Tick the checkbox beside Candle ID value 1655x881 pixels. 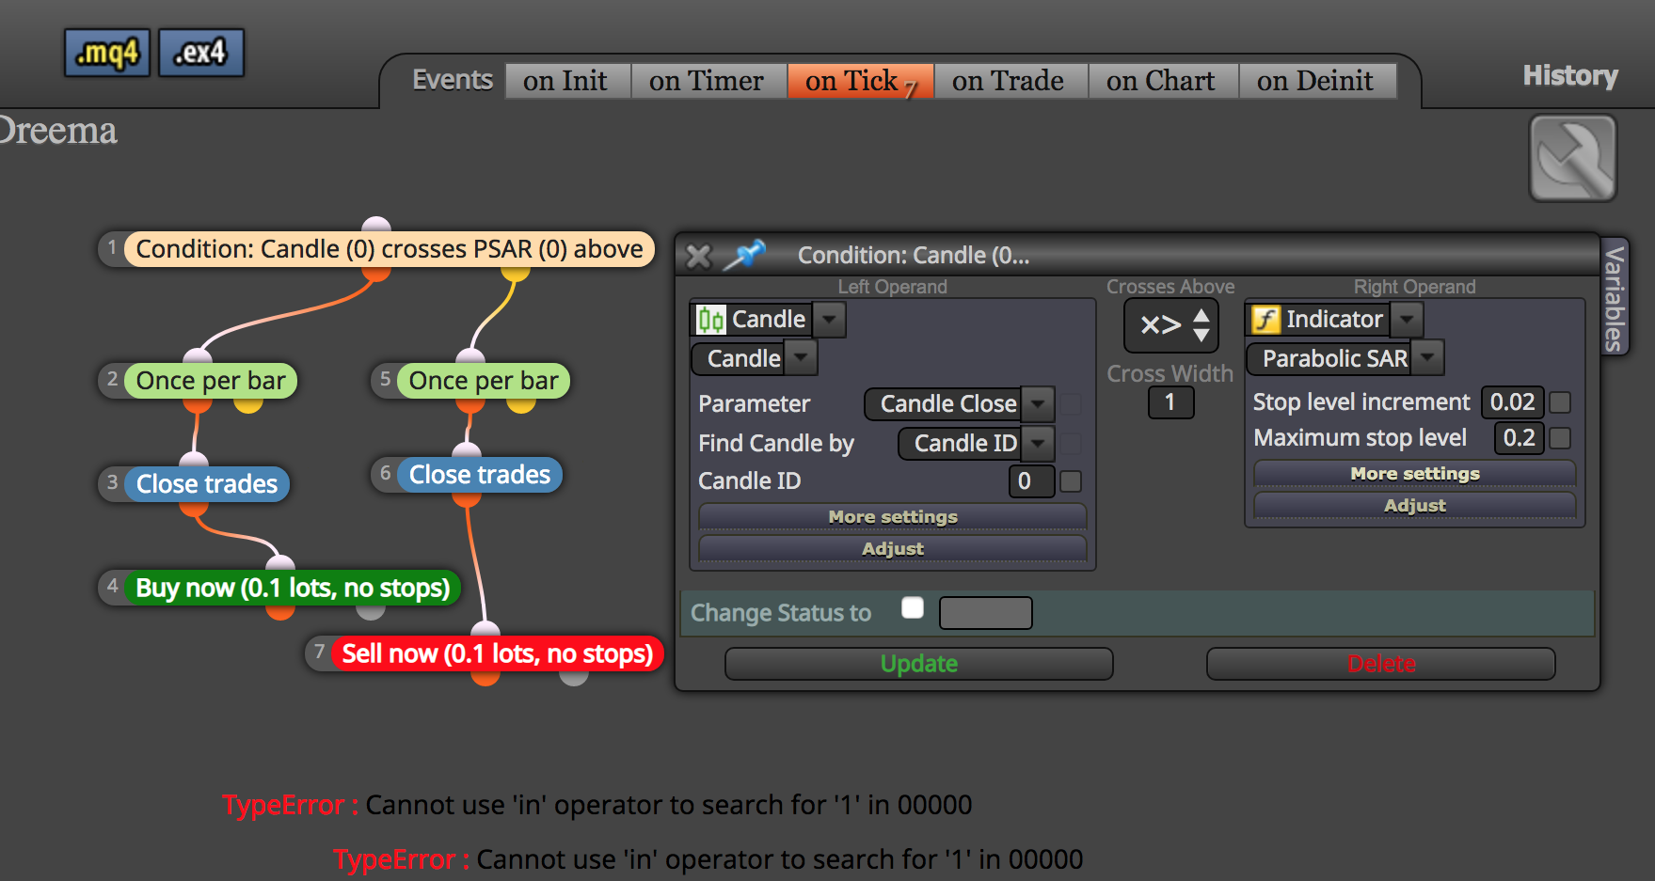coord(1071,481)
